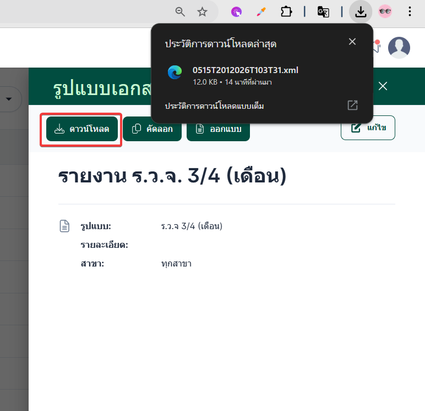Click the zoom magnifier icon in address bar
Image resolution: width=425 pixels, height=411 pixels.
(x=180, y=12)
